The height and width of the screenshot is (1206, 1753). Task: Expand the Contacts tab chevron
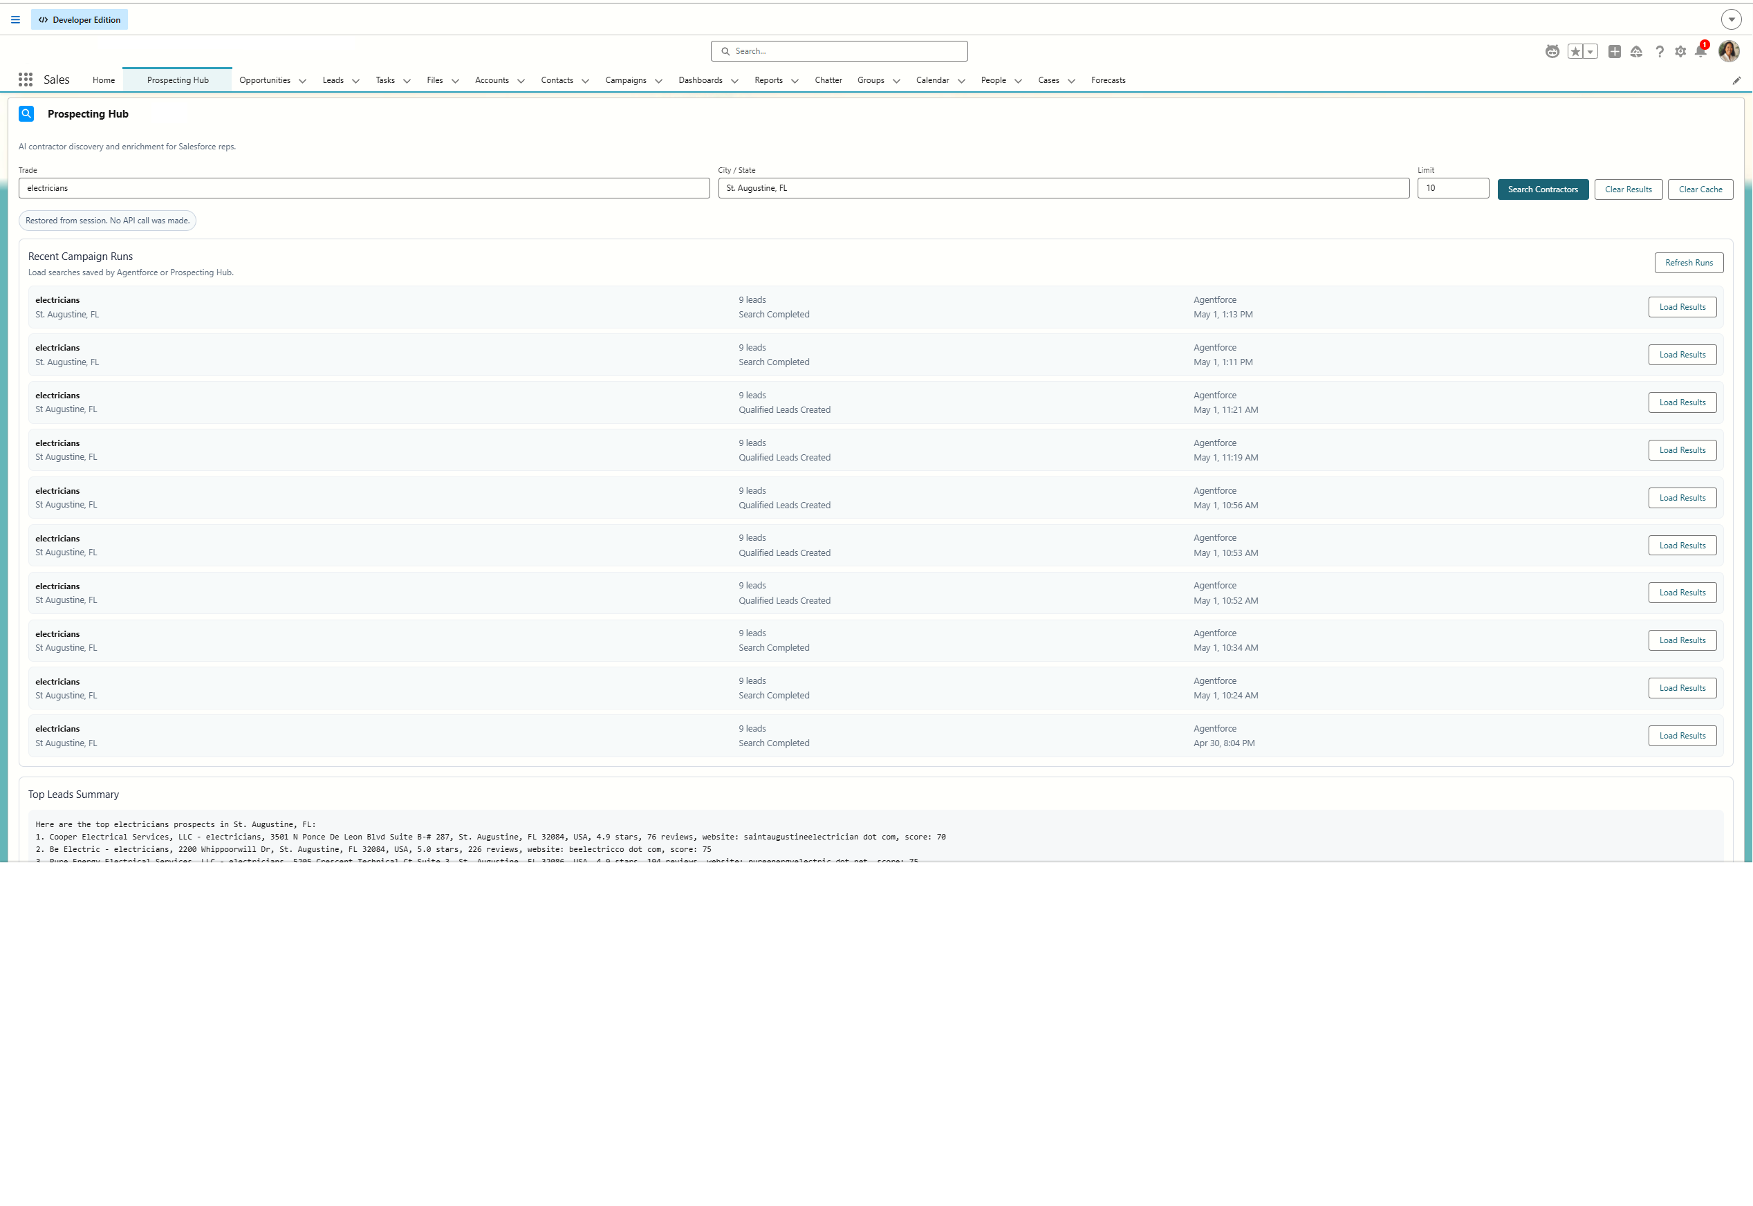tap(585, 81)
